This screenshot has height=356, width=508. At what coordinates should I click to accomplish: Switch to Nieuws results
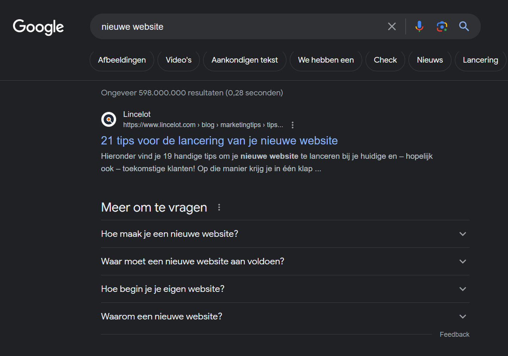[x=430, y=60]
